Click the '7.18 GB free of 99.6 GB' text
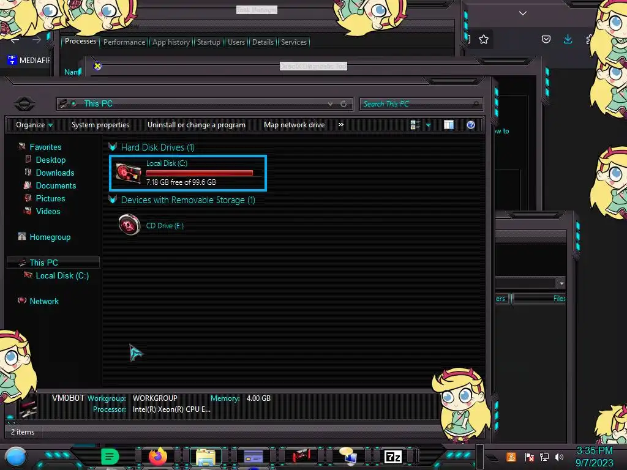Image resolution: width=627 pixels, height=470 pixels. coord(181,182)
